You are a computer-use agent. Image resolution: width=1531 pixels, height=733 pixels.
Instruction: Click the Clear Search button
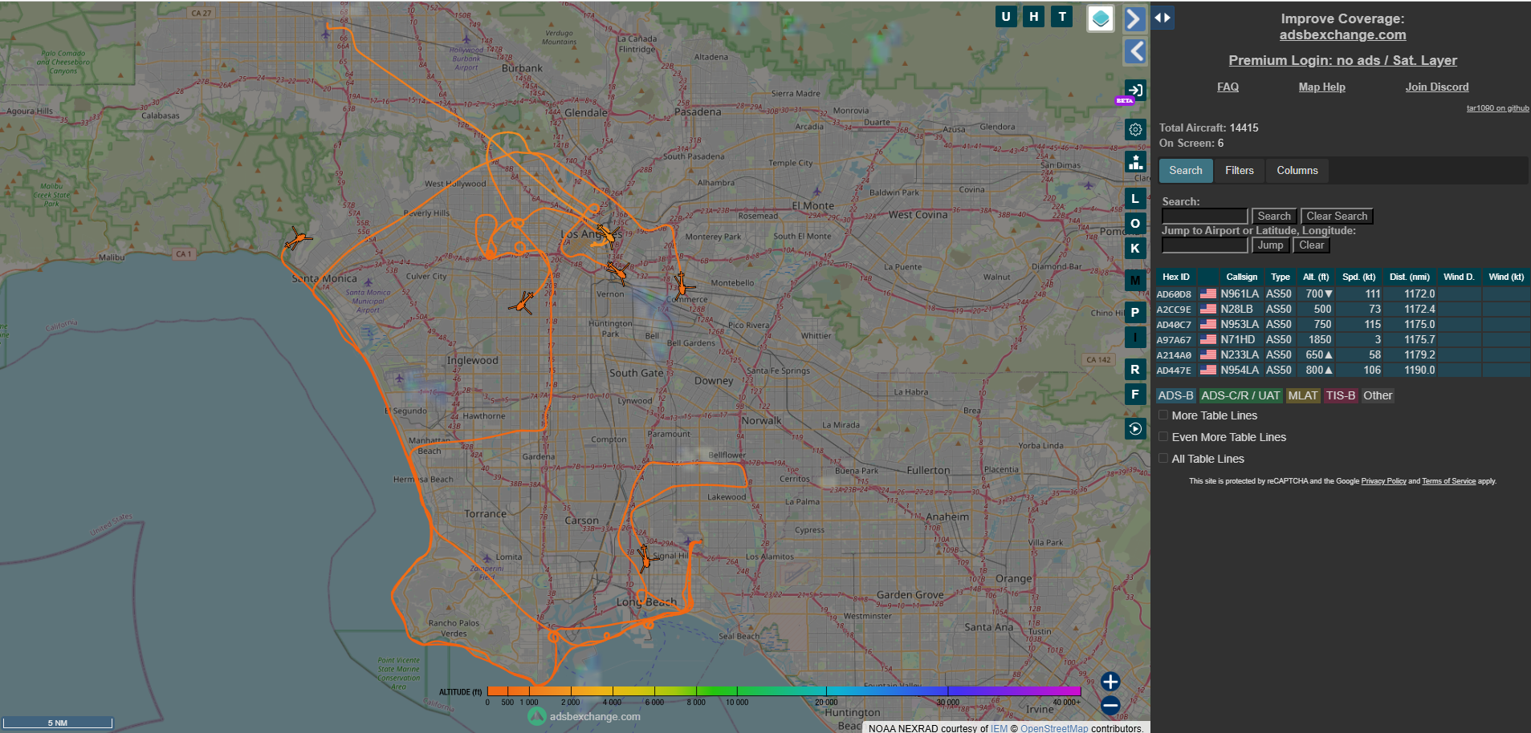pyautogui.click(x=1337, y=217)
